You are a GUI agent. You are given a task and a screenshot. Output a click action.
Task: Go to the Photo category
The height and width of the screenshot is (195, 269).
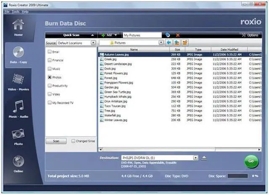pyautogui.click(x=18, y=137)
